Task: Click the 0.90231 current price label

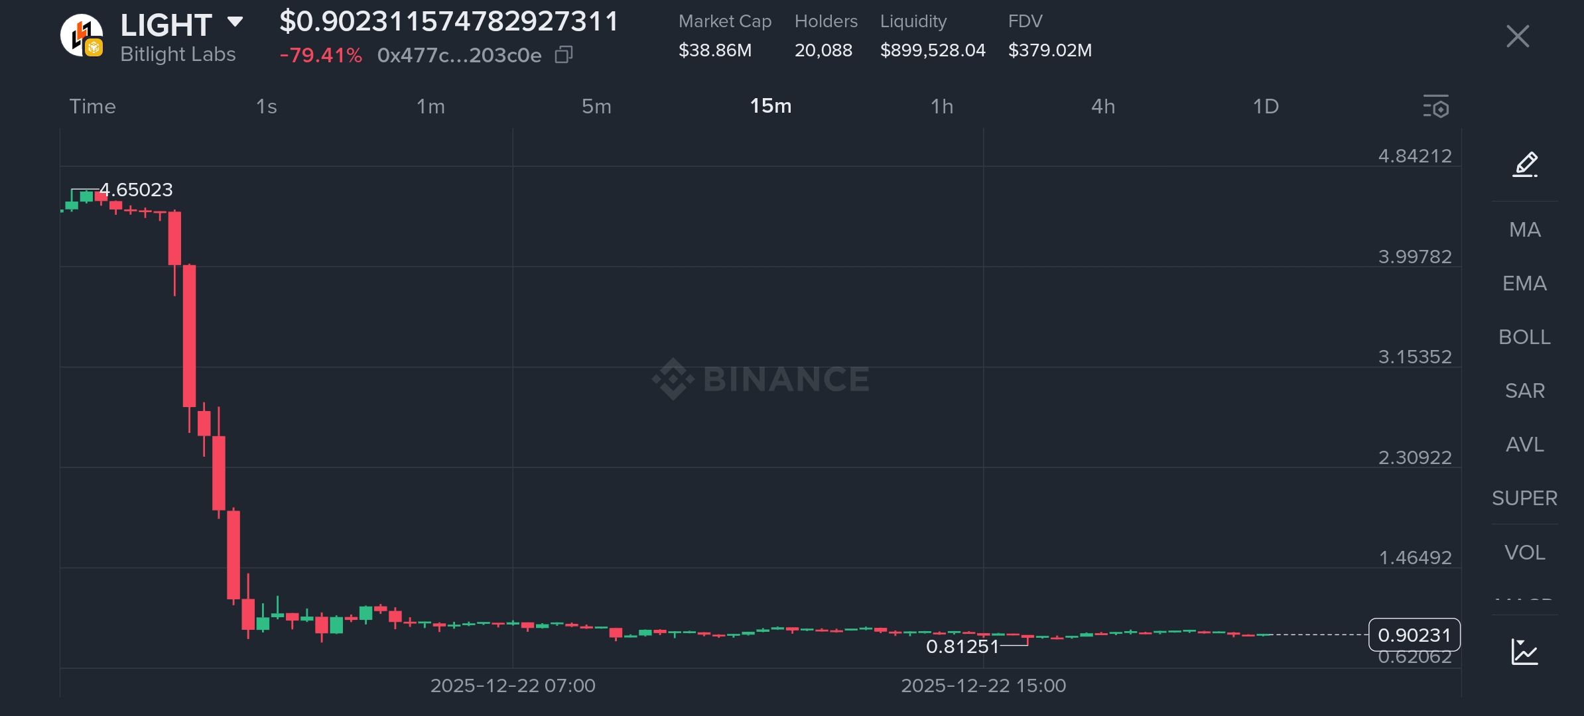Action: coord(1414,635)
